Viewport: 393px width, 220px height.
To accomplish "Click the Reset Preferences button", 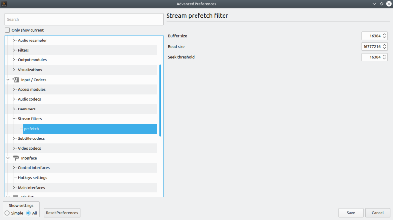I will [x=62, y=213].
